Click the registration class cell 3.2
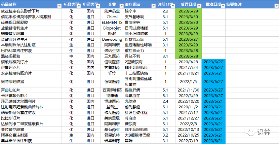Viewport: 279px width, 144px height. (165, 135)
